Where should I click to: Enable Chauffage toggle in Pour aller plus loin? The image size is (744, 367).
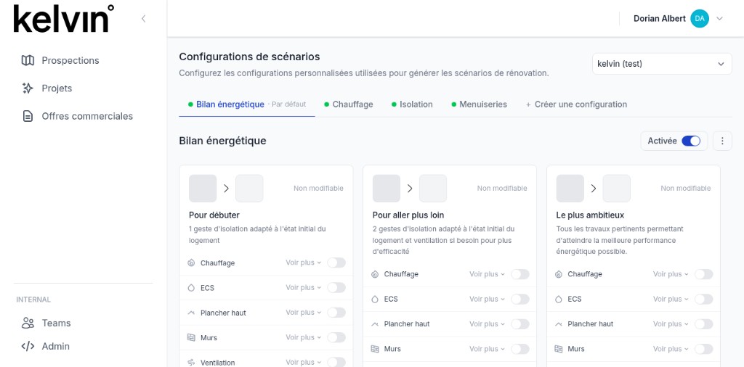tap(520, 274)
